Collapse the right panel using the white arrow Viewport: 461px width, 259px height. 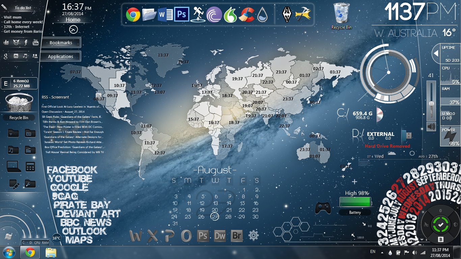[435, 52]
